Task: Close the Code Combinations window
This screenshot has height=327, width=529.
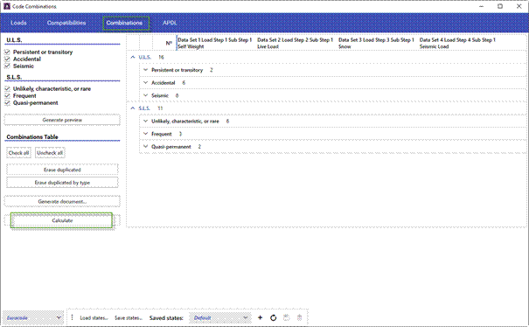Action: (519, 6)
